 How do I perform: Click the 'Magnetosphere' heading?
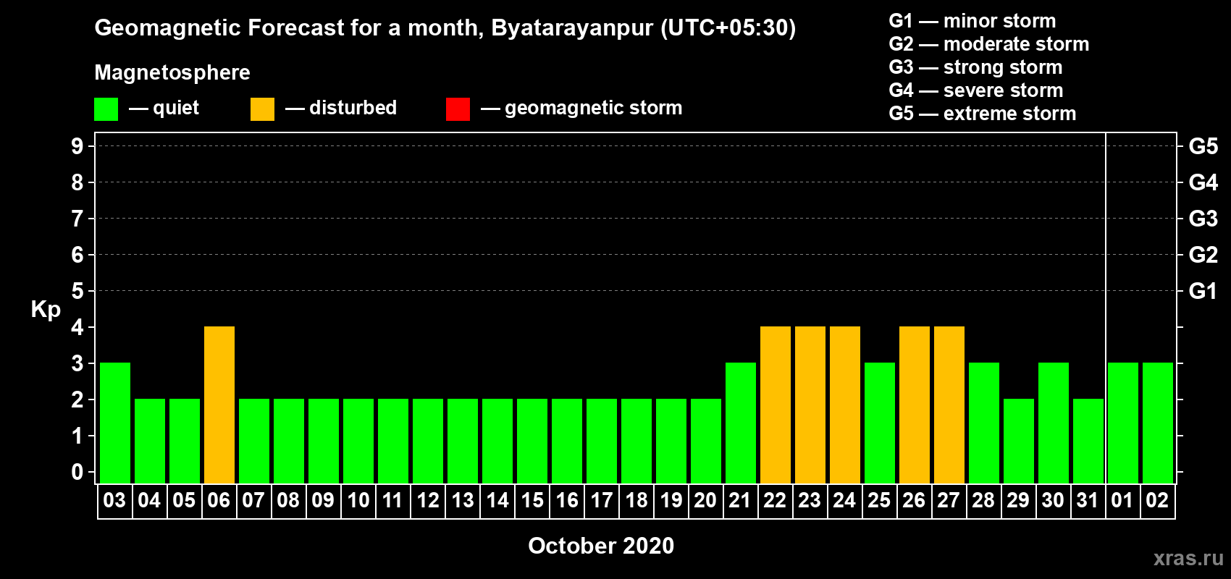pyautogui.click(x=172, y=73)
